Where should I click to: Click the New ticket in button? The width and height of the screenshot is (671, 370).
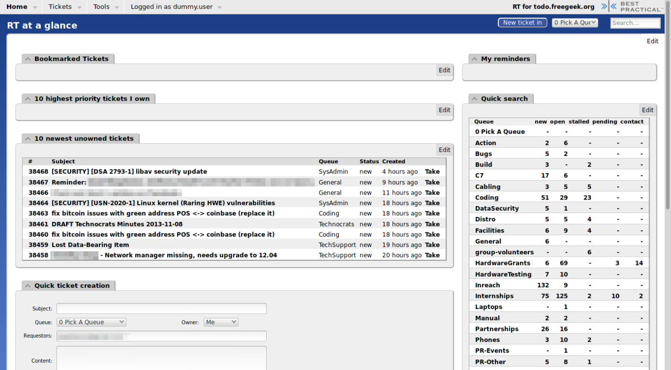[x=522, y=23]
